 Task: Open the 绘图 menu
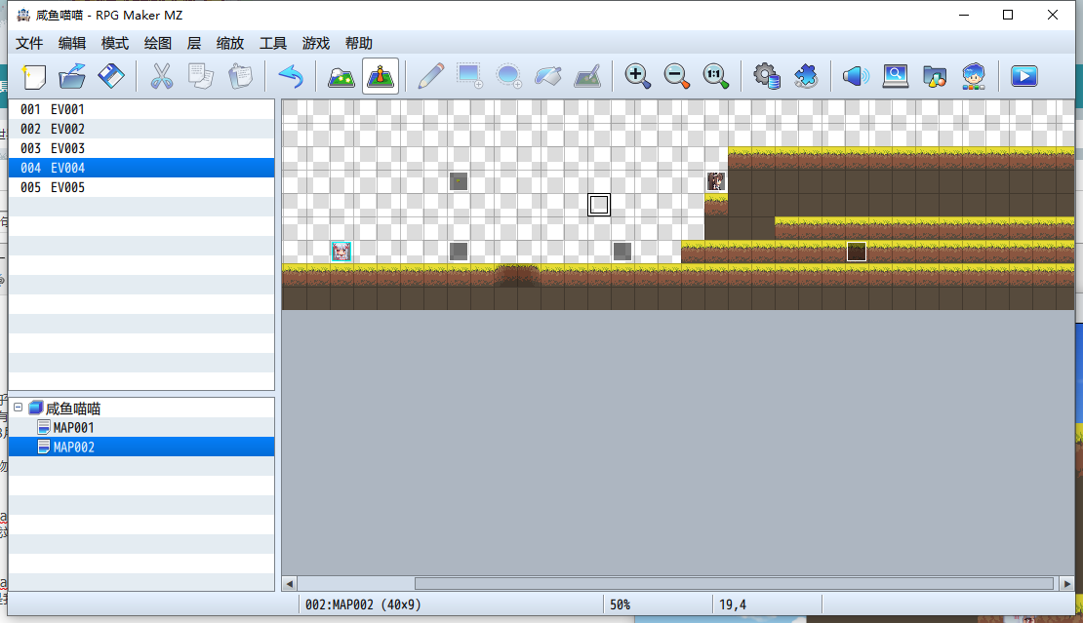[x=157, y=44]
